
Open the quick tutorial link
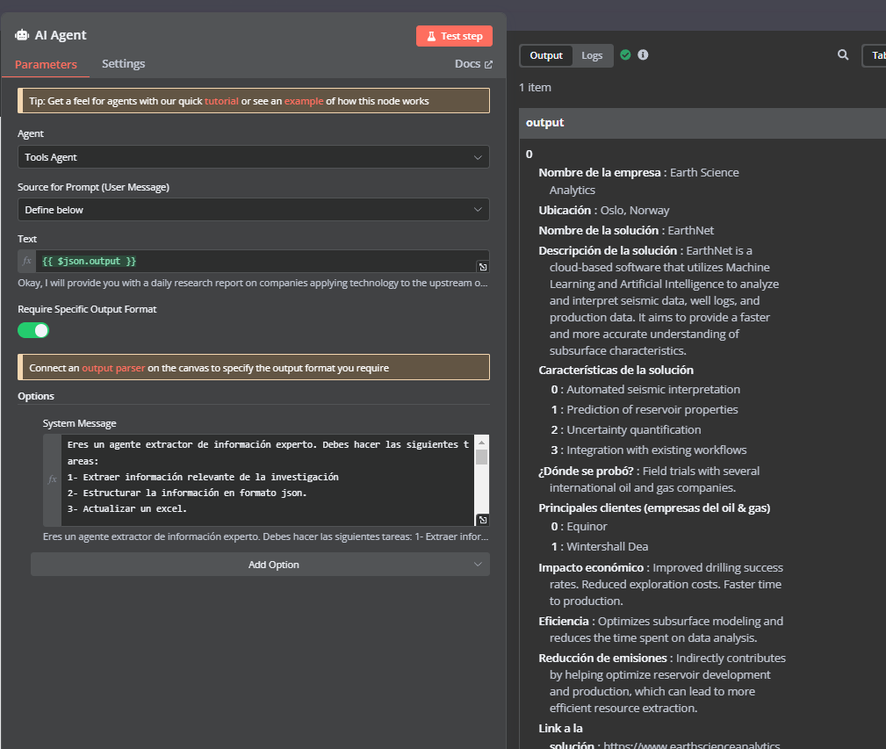pyautogui.click(x=221, y=101)
